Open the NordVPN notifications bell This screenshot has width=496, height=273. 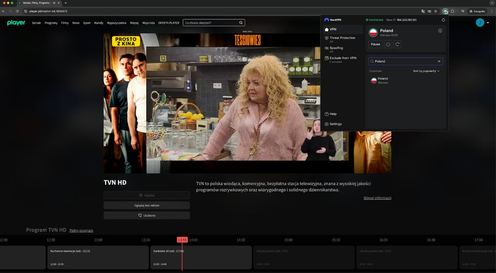coord(443,19)
